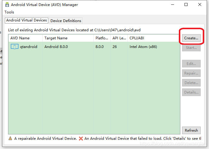The height and width of the screenshot is (149, 209).
Task: Click the Intel Atom (x86) cell
Action: (143, 47)
